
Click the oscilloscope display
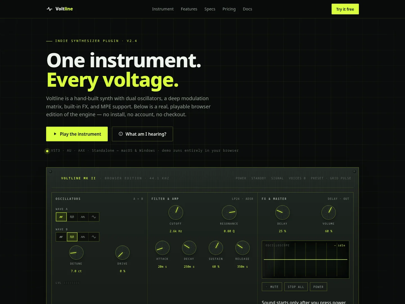click(x=305, y=260)
